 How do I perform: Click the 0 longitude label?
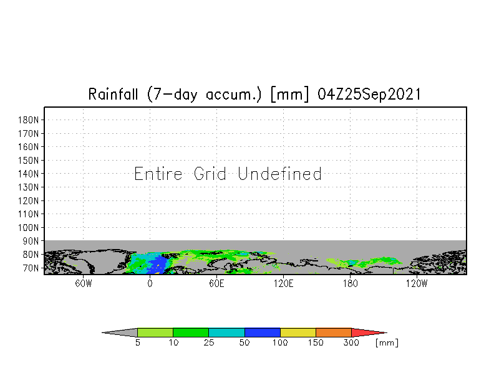pyautogui.click(x=150, y=284)
